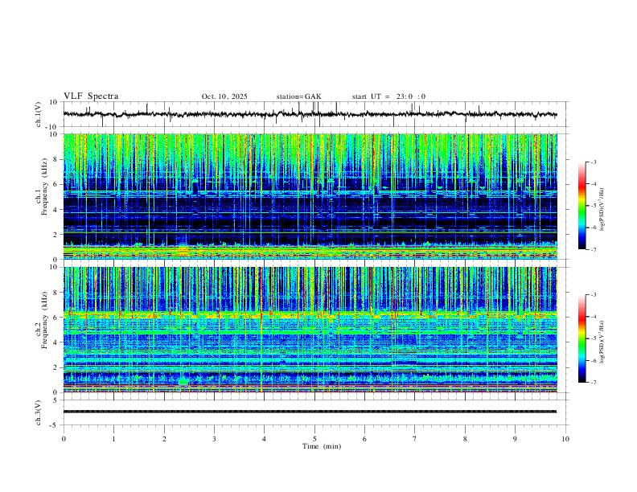
Task: Click the "Time (min)" axis label
Action: 322,446
